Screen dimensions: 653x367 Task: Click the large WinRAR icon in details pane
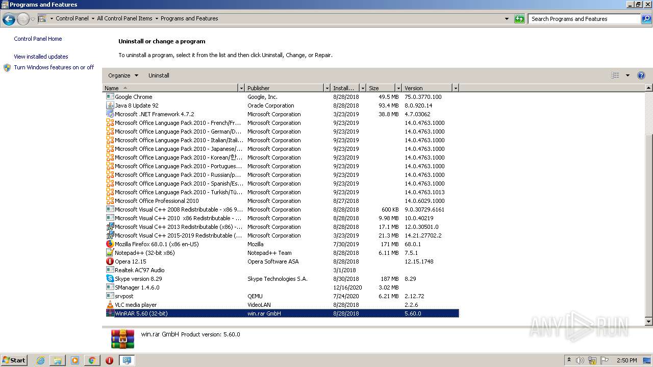click(123, 339)
